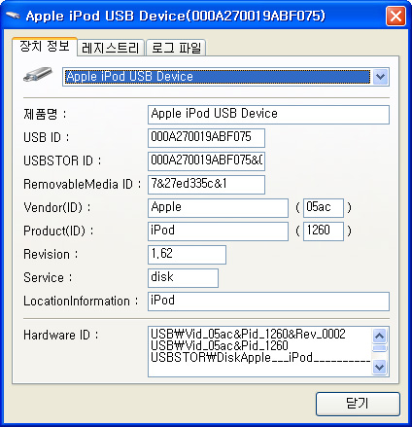412x427 pixels.
Task: Switch to the 장치 정보 tab
Action: pyautogui.click(x=45, y=46)
